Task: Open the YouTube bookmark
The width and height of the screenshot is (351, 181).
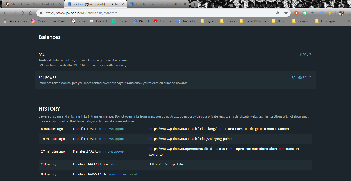Action: point(163,21)
